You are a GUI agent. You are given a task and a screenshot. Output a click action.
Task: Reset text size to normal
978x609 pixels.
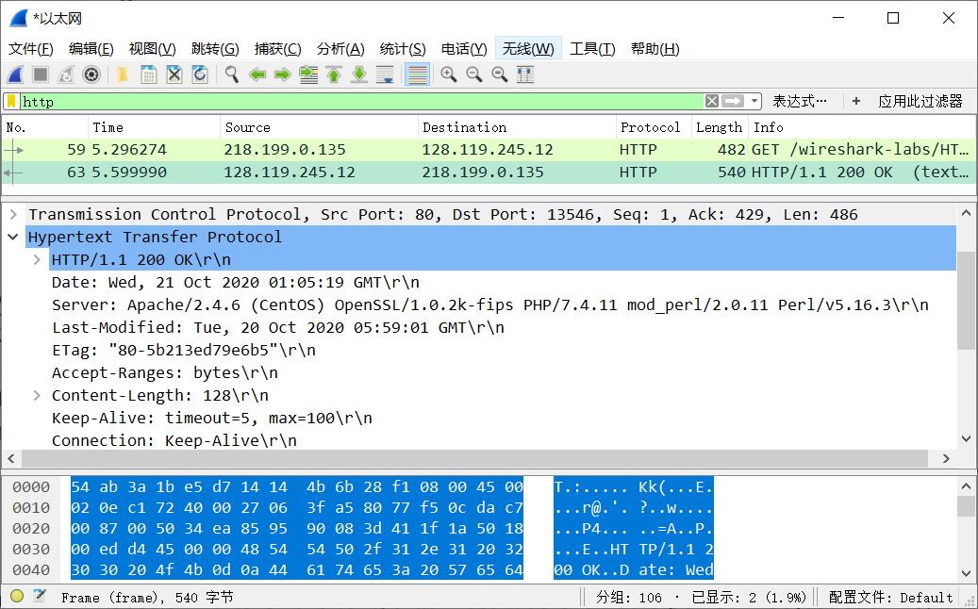[x=500, y=74]
